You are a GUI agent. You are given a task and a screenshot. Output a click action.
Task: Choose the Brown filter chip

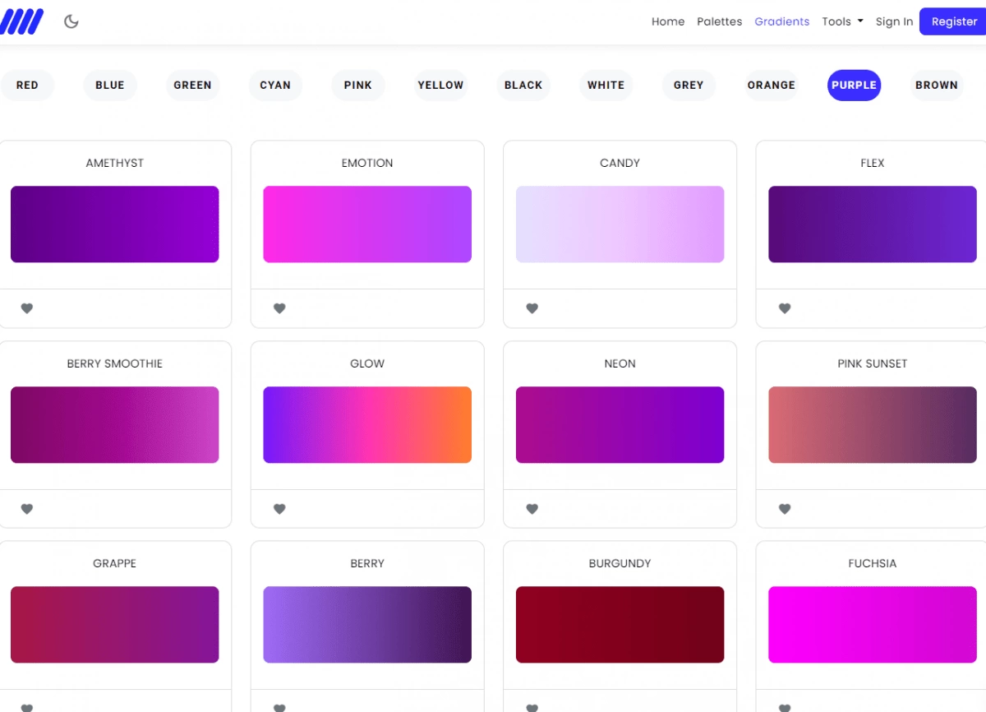point(936,85)
